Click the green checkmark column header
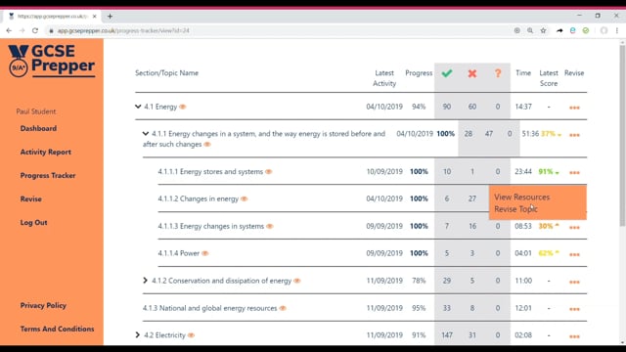 click(447, 73)
